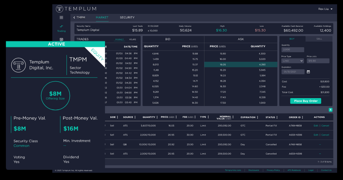Click the TMPM ticker on the card

(x=78, y=59)
